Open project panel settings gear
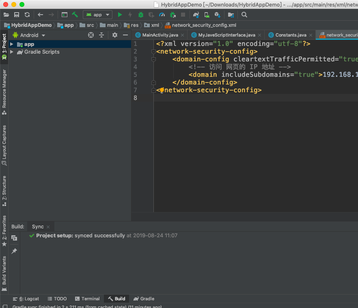This screenshot has height=308, width=358. (x=115, y=35)
